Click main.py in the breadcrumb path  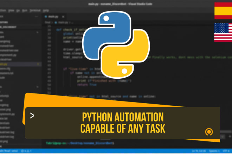pyautogui.click(x=63, y=22)
